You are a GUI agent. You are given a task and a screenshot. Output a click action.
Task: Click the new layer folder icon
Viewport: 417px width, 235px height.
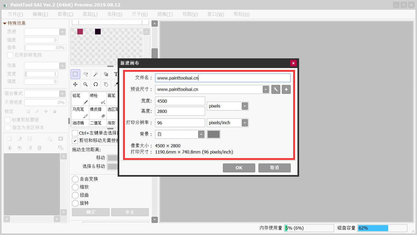[30, 139]
